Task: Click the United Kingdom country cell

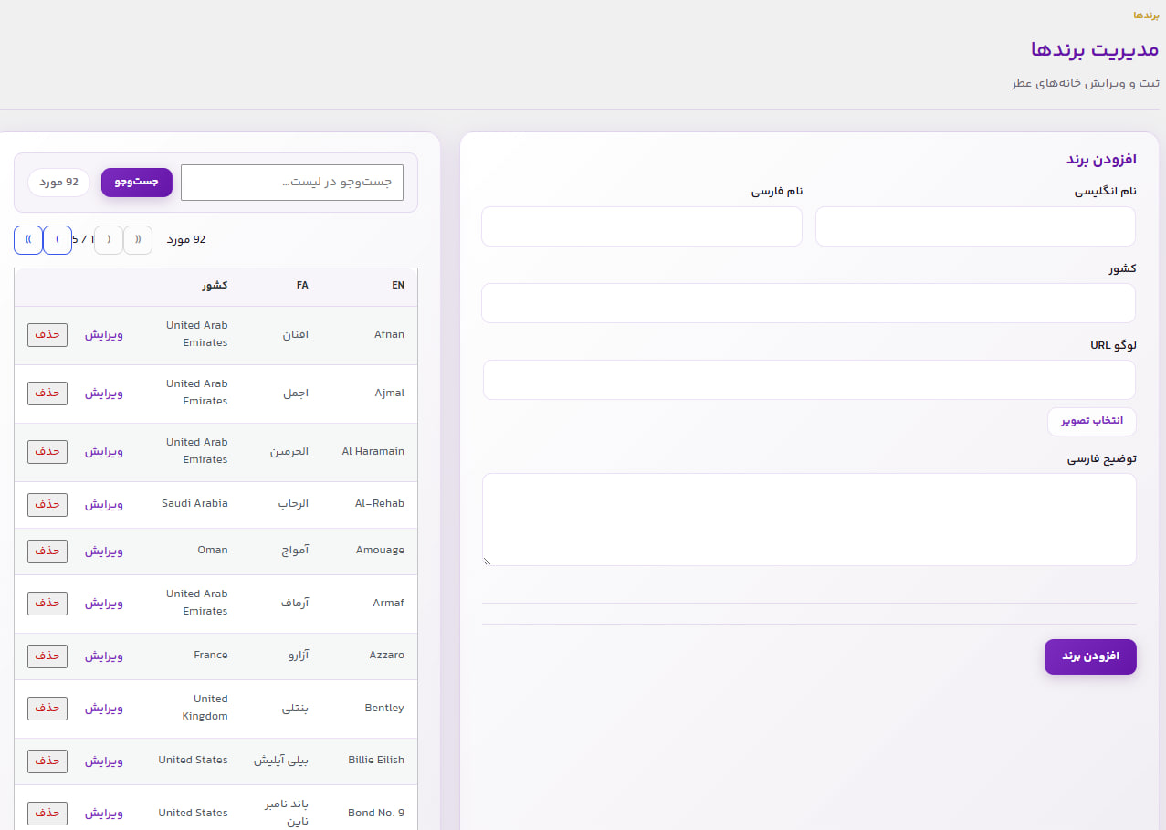Action: [205, 708]
